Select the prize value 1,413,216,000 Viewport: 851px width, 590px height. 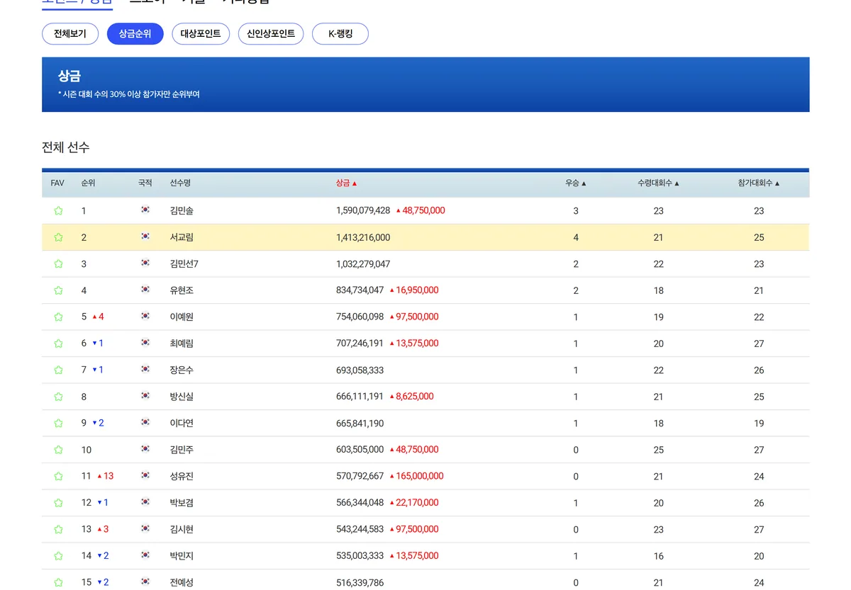(363, 237)
